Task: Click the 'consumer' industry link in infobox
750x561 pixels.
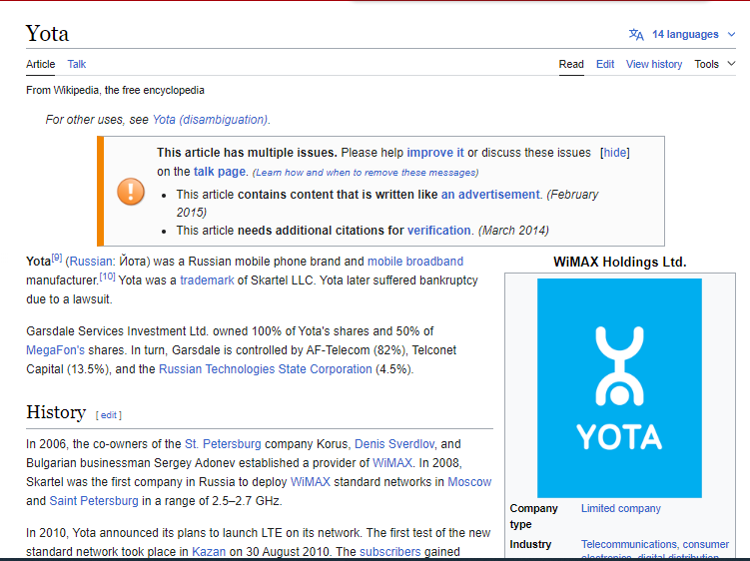Action: 705,544
